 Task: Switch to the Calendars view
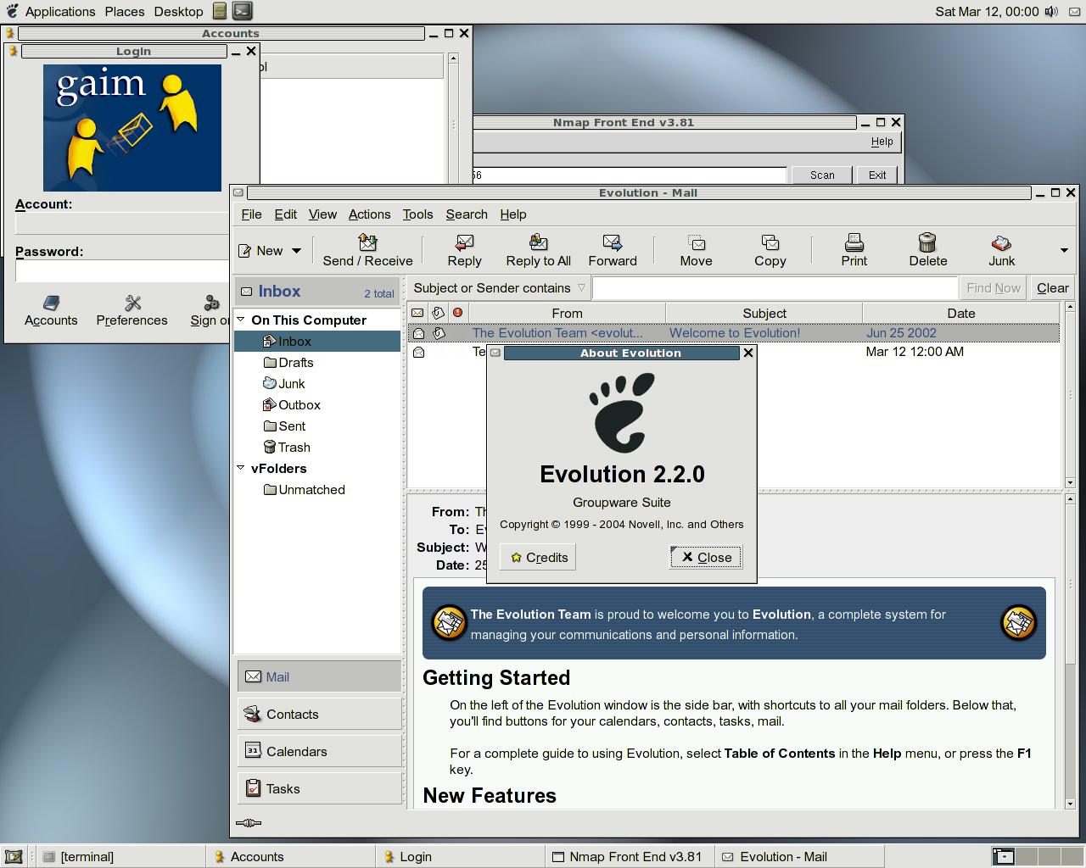(319, 751)
